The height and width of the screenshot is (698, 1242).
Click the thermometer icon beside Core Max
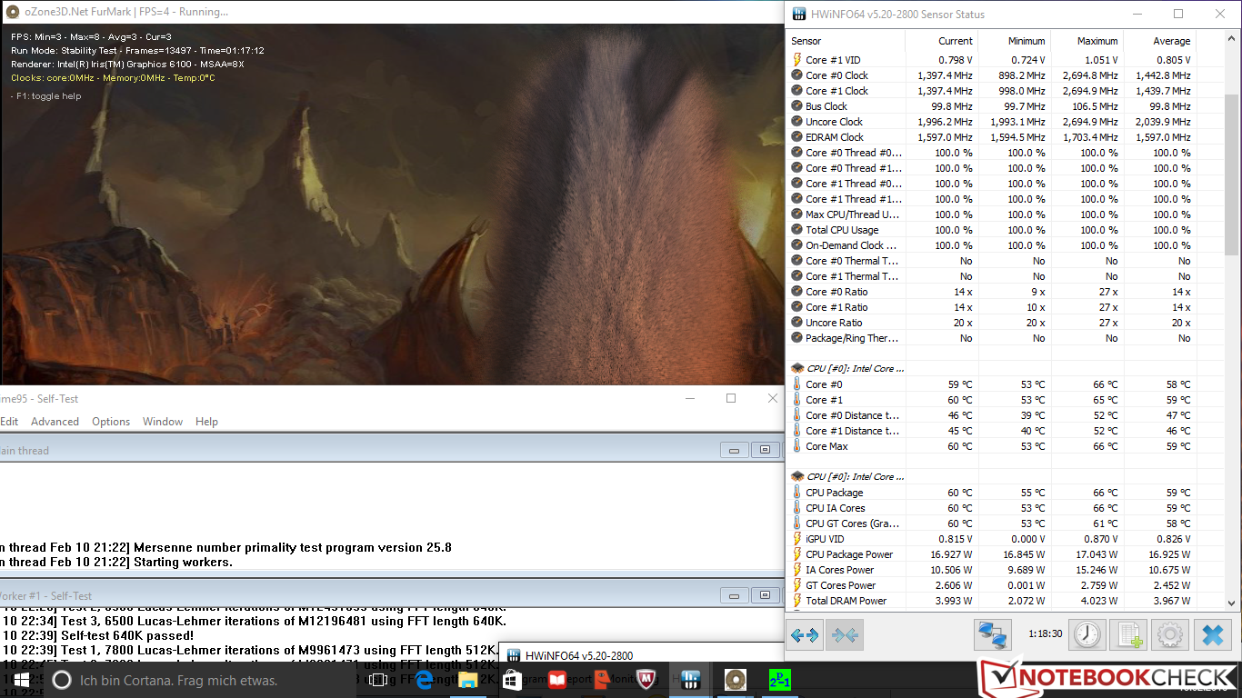coord(797,446)
